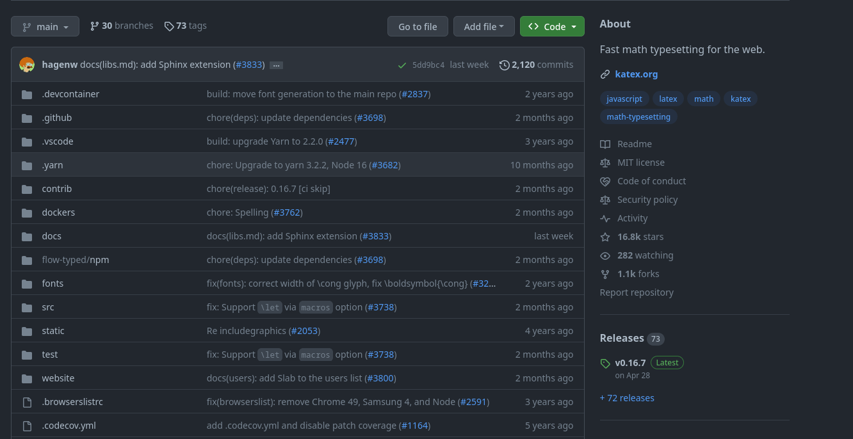This screenshot has height=439, width=853.
Task: Click fonts folder icon
Action: coord(27,283)
